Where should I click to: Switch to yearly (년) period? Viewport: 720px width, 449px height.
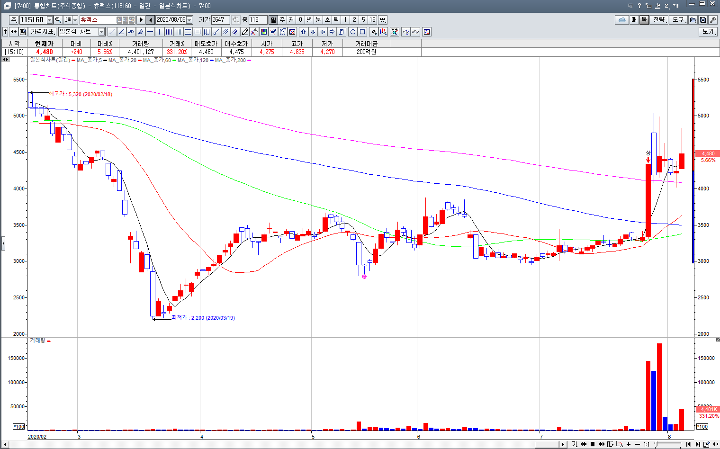[x=309, y=20]
